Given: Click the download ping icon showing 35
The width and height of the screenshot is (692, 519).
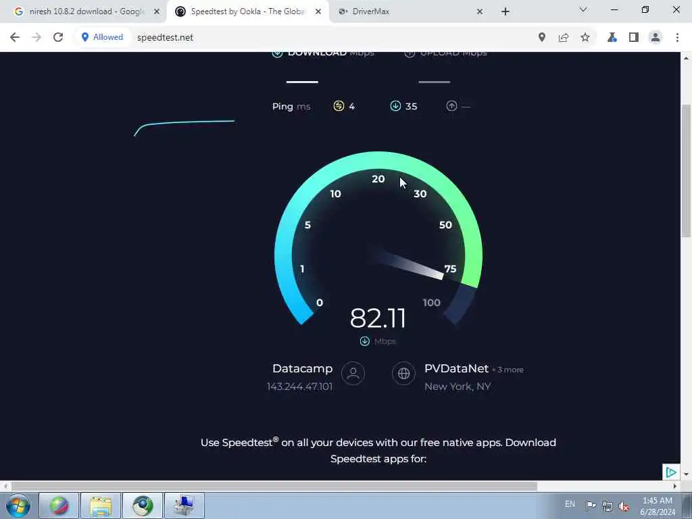Looking at the screenshot, I should pyautogui.click(x=395, y=106).
